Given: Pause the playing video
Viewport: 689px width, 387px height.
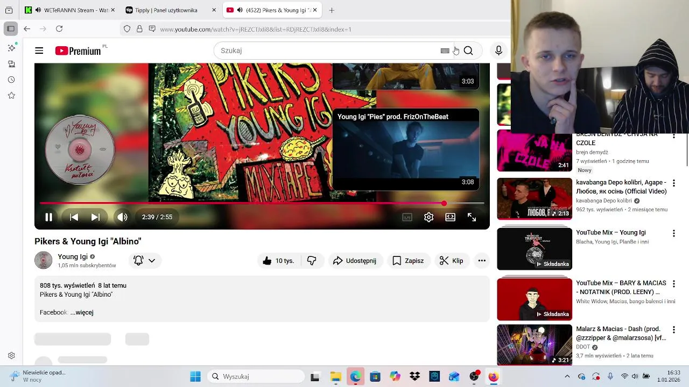Looking at the screenshot, I should pyautogui.click(x=48, y=217).
